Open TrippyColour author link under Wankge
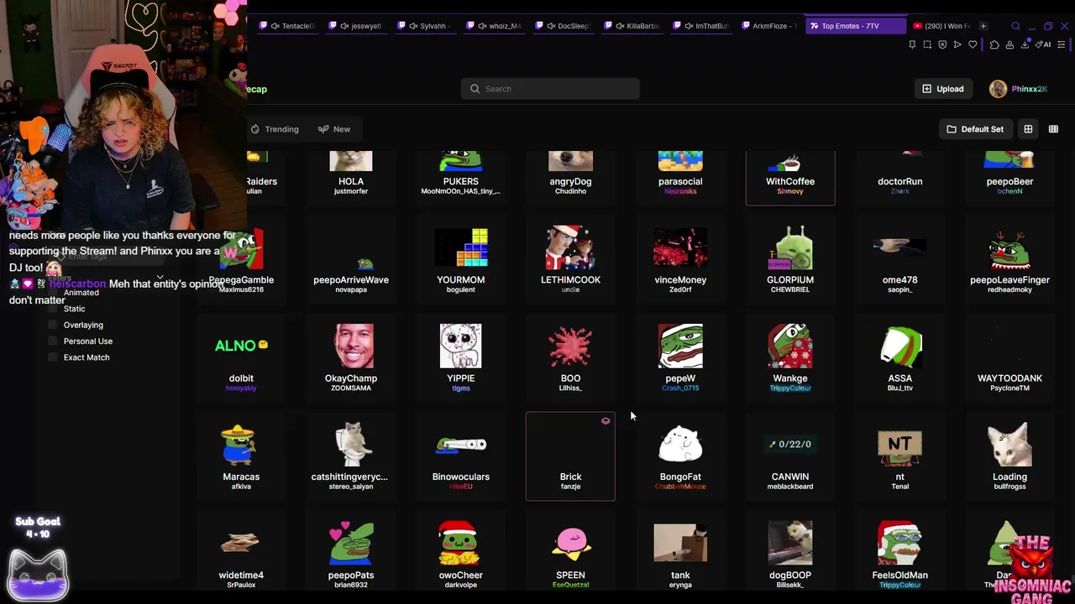 [790, 388]
